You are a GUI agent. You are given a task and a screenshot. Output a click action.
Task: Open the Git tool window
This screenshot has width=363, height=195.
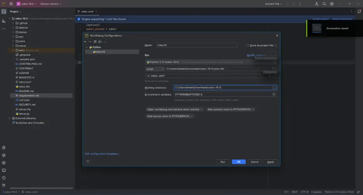click(4, 185)
